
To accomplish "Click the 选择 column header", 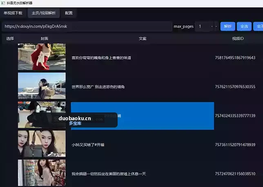I will [10, 39].
